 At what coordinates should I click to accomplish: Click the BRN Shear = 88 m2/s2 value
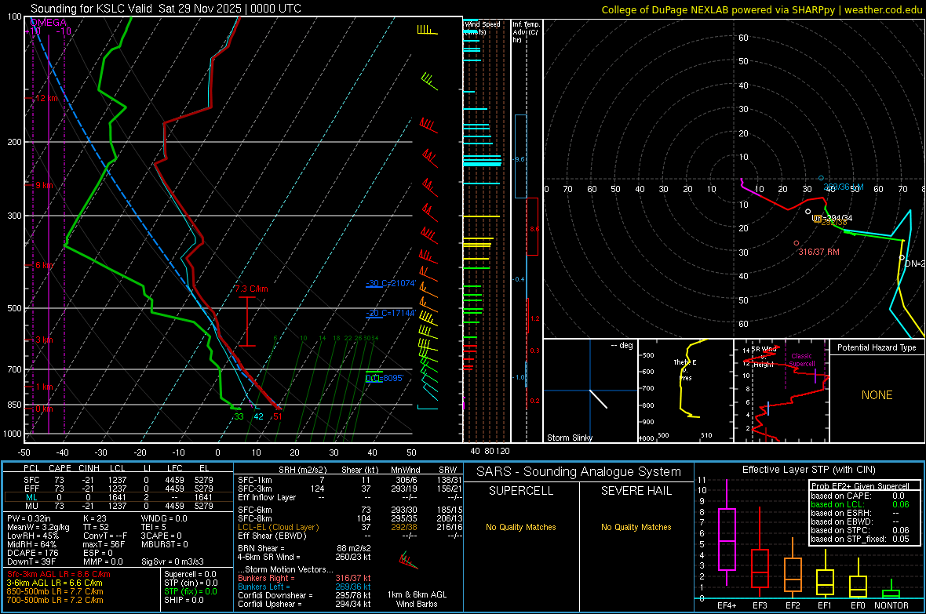click(x=304, y=548)
